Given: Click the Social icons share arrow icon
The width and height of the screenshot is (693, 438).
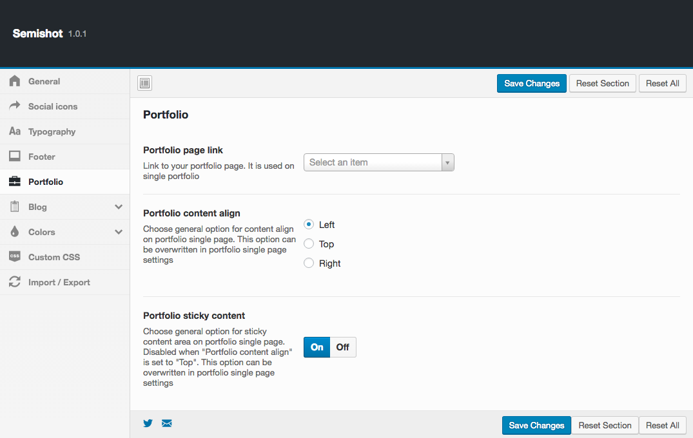Looking at the screenshot, I should coord(15,106).
